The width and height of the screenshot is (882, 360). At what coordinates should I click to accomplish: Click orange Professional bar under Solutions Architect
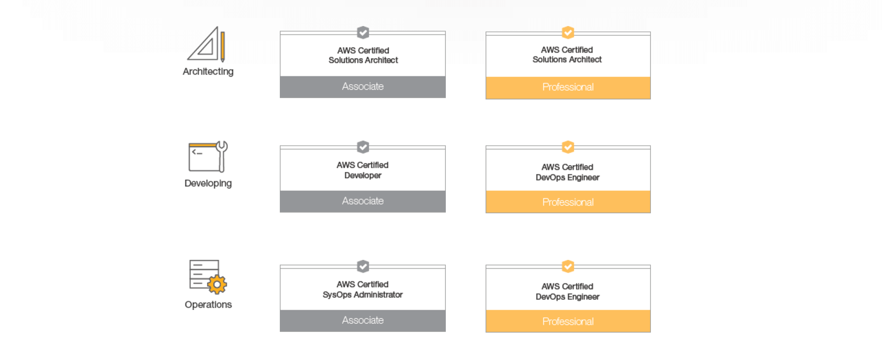[568, 87]
